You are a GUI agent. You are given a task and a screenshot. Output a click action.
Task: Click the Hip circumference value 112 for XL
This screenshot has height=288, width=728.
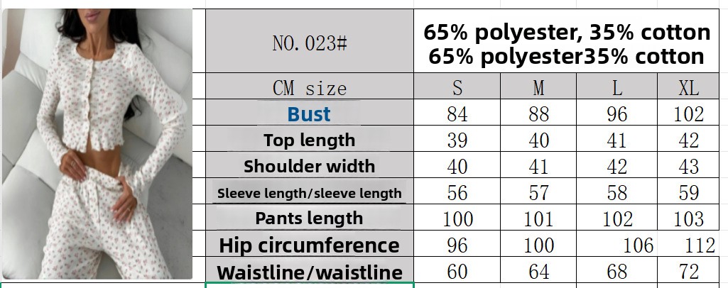700,246
